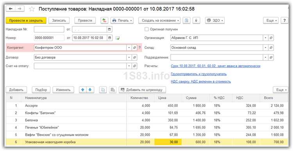
Task: Sort by the Номенклатура column header
Action: tap(73, 98)
